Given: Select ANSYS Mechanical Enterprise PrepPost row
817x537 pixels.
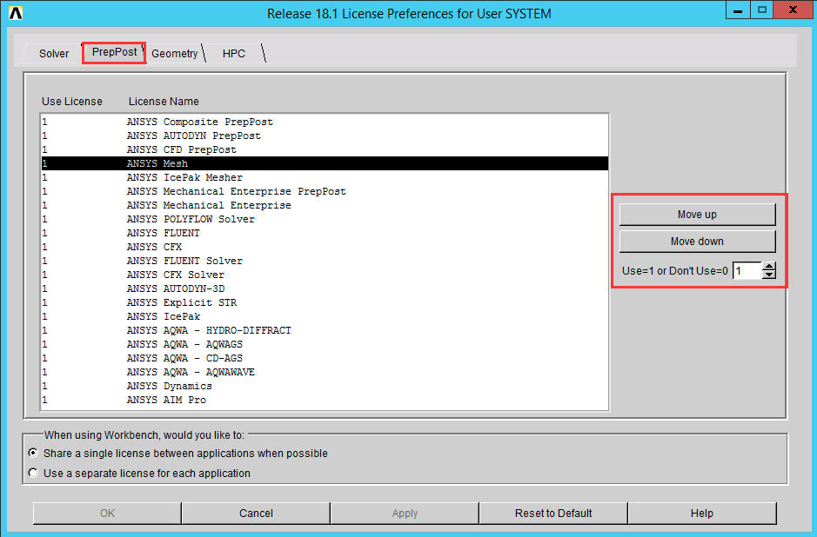Looking at the screenshot, I should click(325, 191).
